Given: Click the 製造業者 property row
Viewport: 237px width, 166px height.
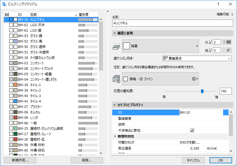Looking at the screenshot, I should coord(170,118).
